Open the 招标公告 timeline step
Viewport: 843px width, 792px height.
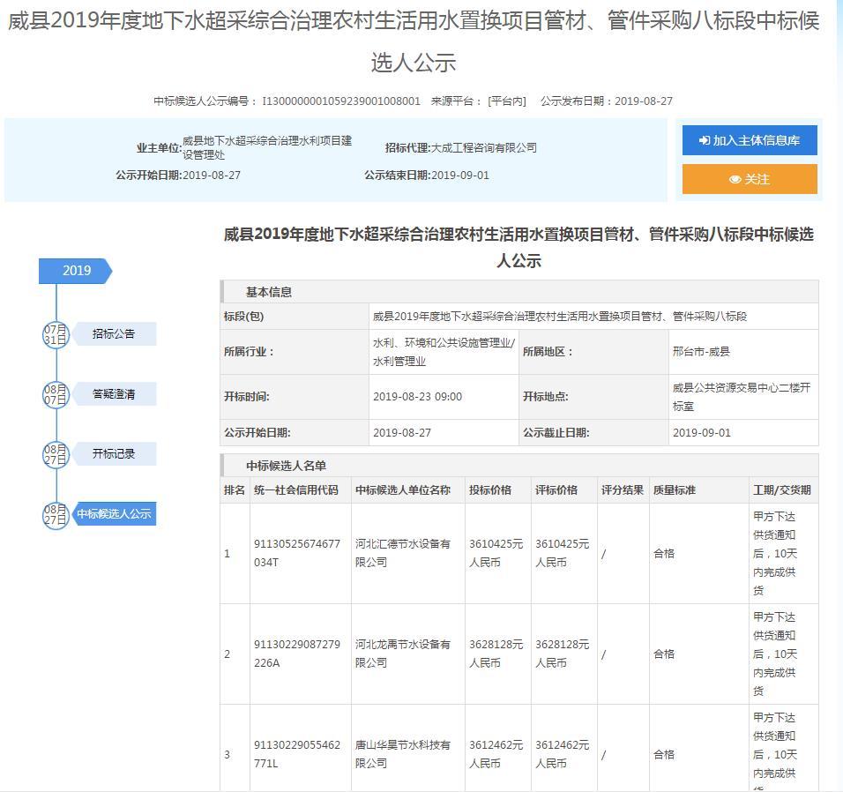point(114,334)
